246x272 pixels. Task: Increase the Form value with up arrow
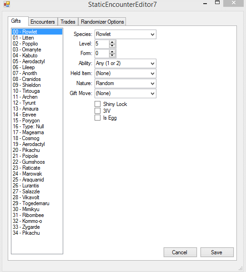(112, 52)
